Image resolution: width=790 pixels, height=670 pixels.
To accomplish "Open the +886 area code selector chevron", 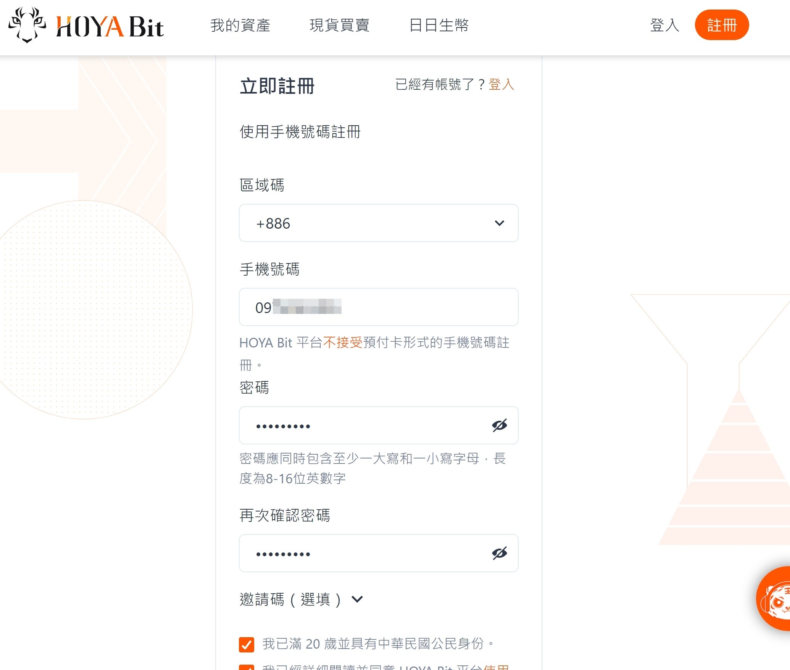I will pyautogui.click(x=500, y=223).
